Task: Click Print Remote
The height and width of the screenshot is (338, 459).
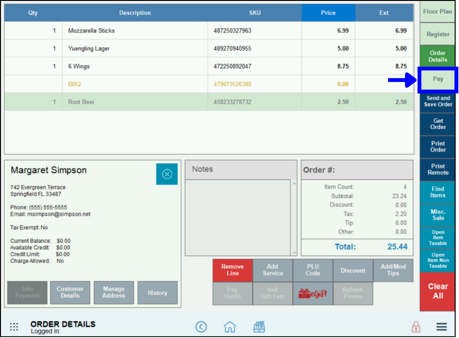Action: (x=437, y=169)
